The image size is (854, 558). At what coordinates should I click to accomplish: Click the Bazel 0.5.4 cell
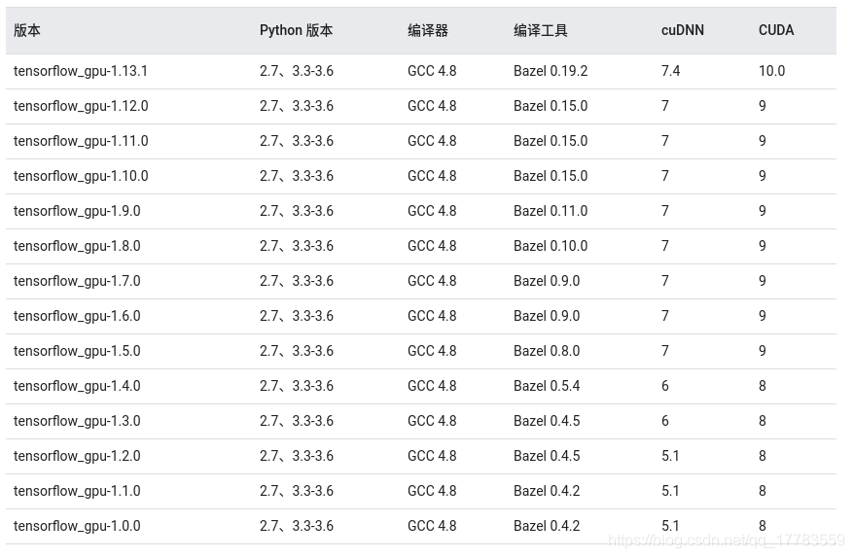tap(547, 386)
